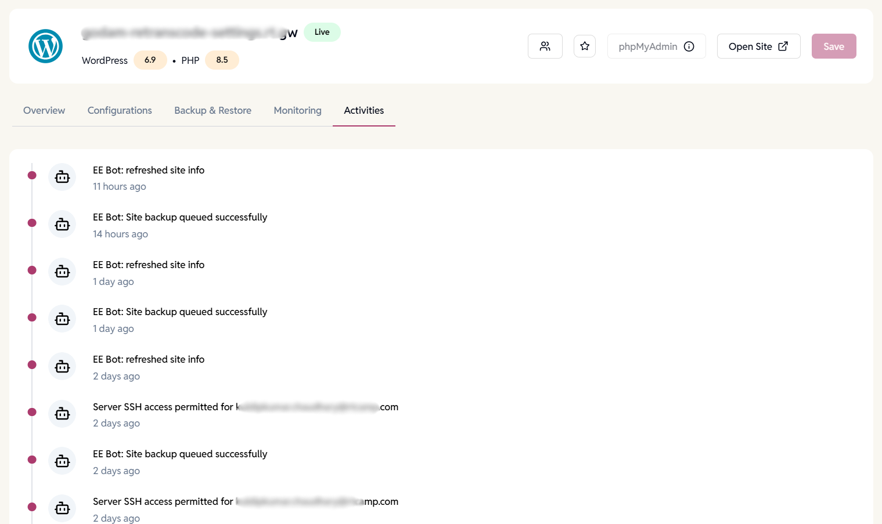Click the PHP version 8.5 badge

click(222, 60)
